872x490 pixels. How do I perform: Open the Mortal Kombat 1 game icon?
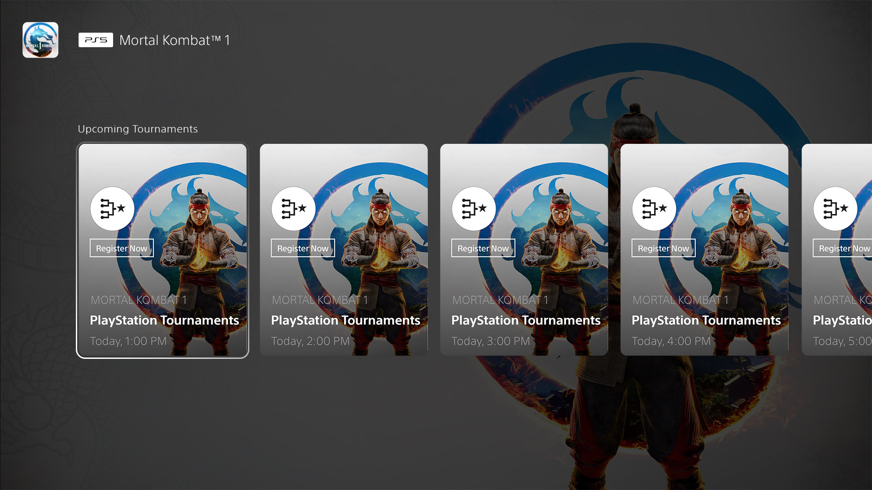coord(40,40)
